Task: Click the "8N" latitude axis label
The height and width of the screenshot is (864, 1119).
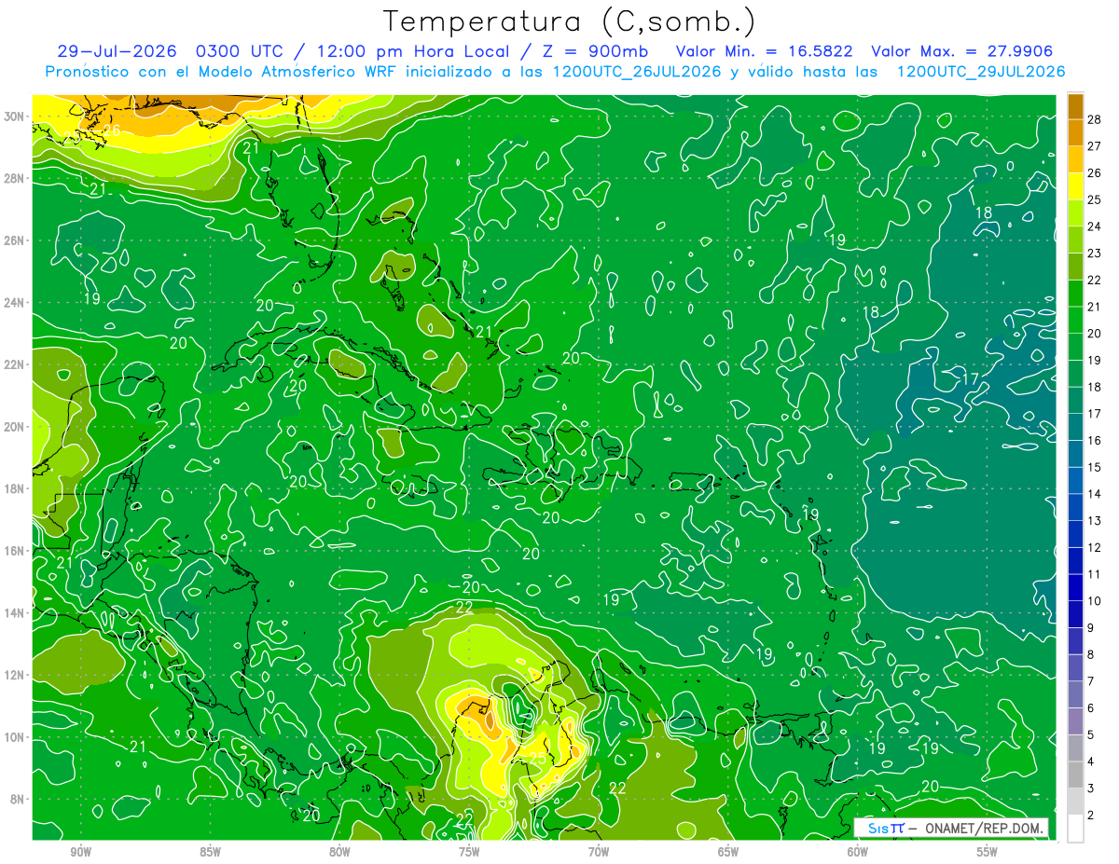Action: [19, 799]
